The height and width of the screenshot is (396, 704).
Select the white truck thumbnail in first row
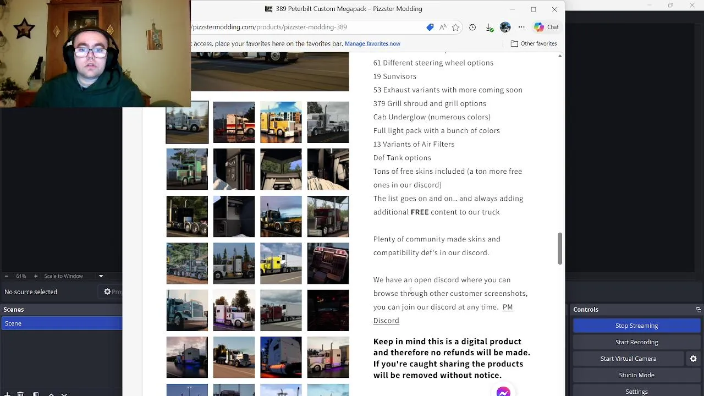(x=328, y=122)
